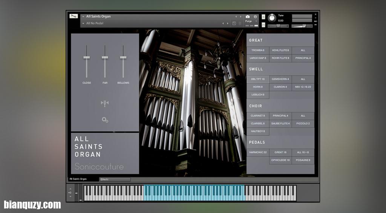The height and width of the screenshot is (213, 386).
Task: Toggle Pedals POSAUNE 8 stop
Action: tap(303, 160)
